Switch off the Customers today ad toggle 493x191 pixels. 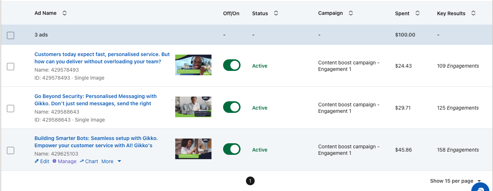click(231, 65)
